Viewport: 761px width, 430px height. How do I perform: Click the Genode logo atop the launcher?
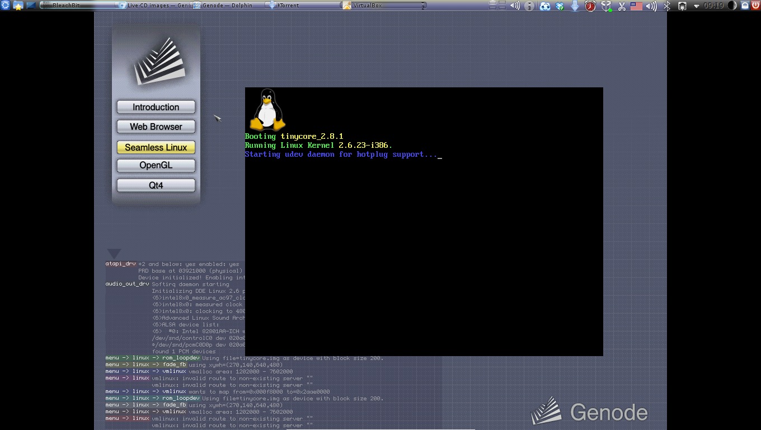click(x=159, y=61)
